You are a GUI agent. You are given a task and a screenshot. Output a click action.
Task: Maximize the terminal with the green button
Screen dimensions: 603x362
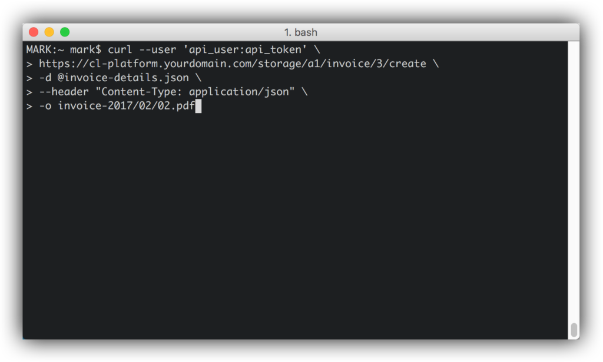(x=65, y=32)
